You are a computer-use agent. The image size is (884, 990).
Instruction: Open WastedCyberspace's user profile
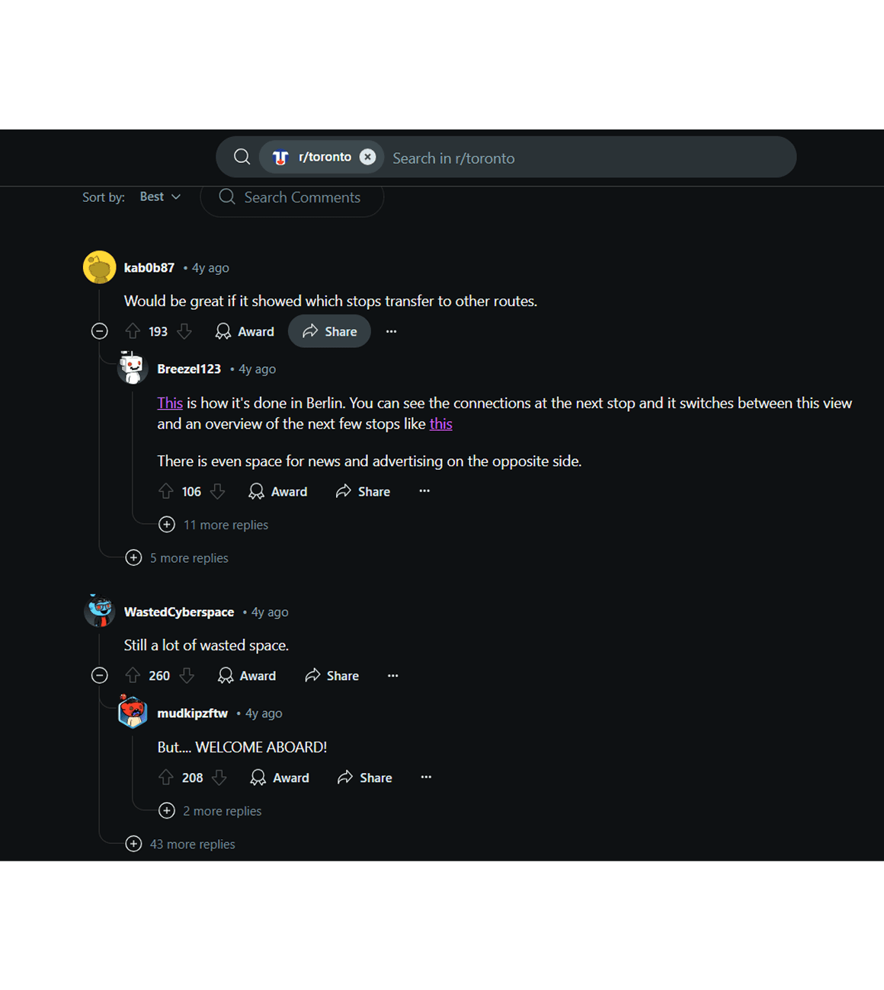tap(179, 612)
